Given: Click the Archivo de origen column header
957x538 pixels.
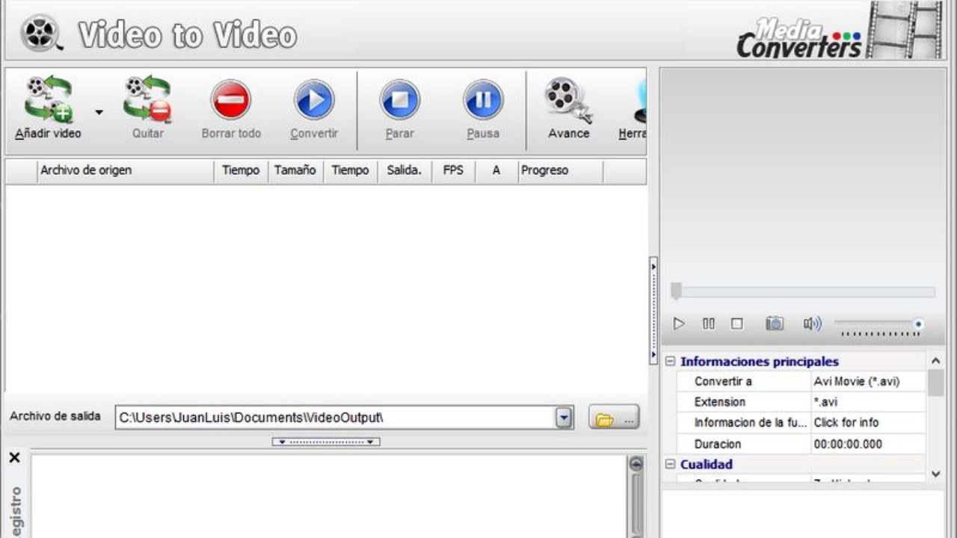Looking at the screenshot, I should (x=126, y=170).
